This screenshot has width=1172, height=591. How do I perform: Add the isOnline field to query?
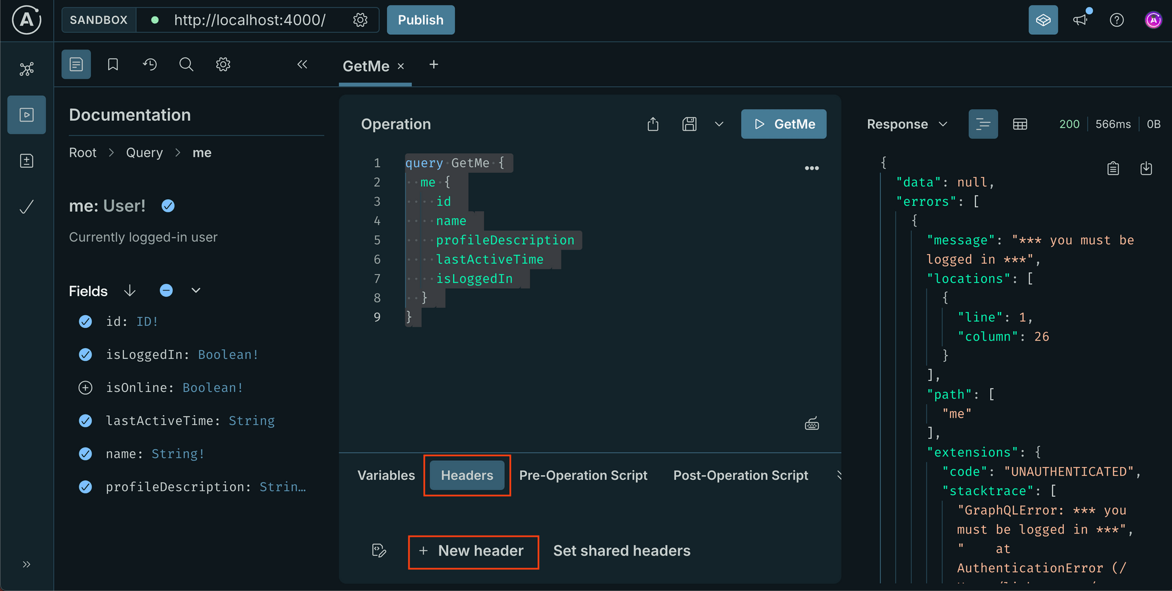click(x=85, y=388)
